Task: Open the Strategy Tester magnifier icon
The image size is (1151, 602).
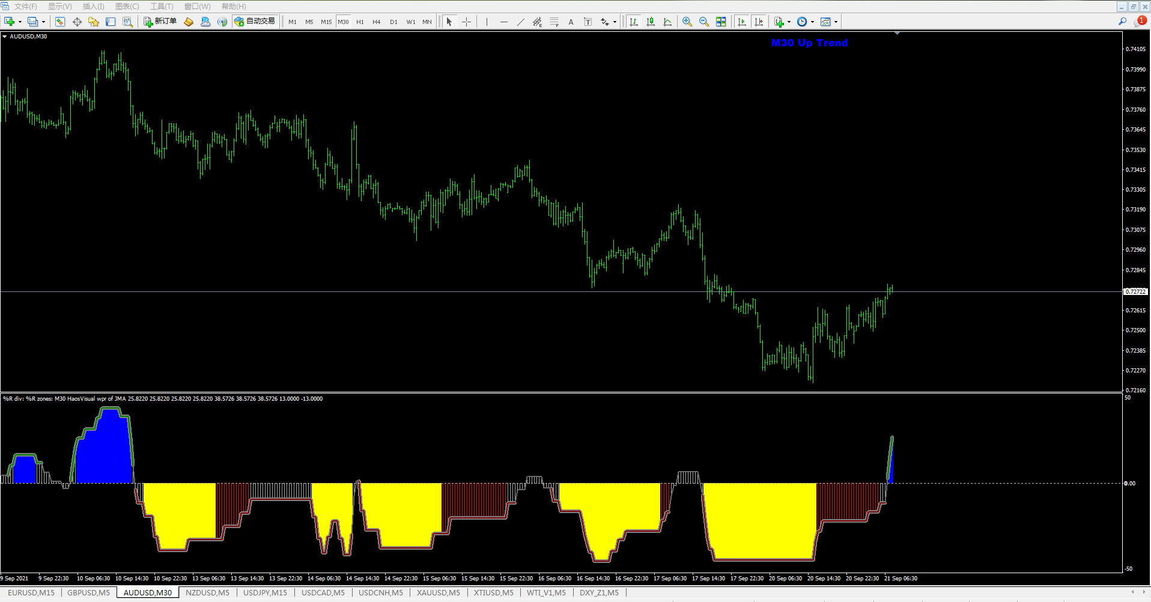Action: coord(127,22)
